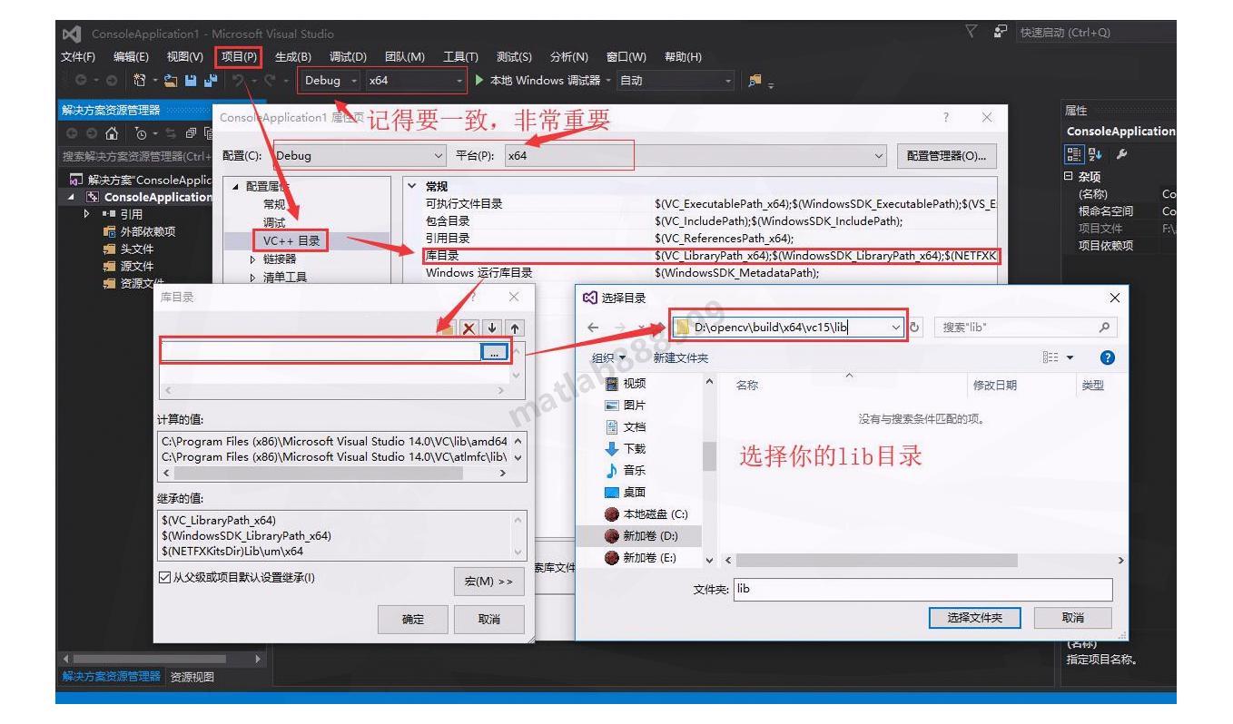Click categorized view icon in Properties panel
Viewport: 1233px width, 724px height.
tap(1072, 153)
